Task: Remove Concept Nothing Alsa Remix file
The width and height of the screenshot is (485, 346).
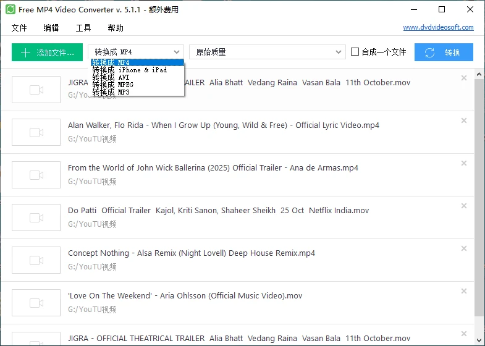Action: [464, 248]
